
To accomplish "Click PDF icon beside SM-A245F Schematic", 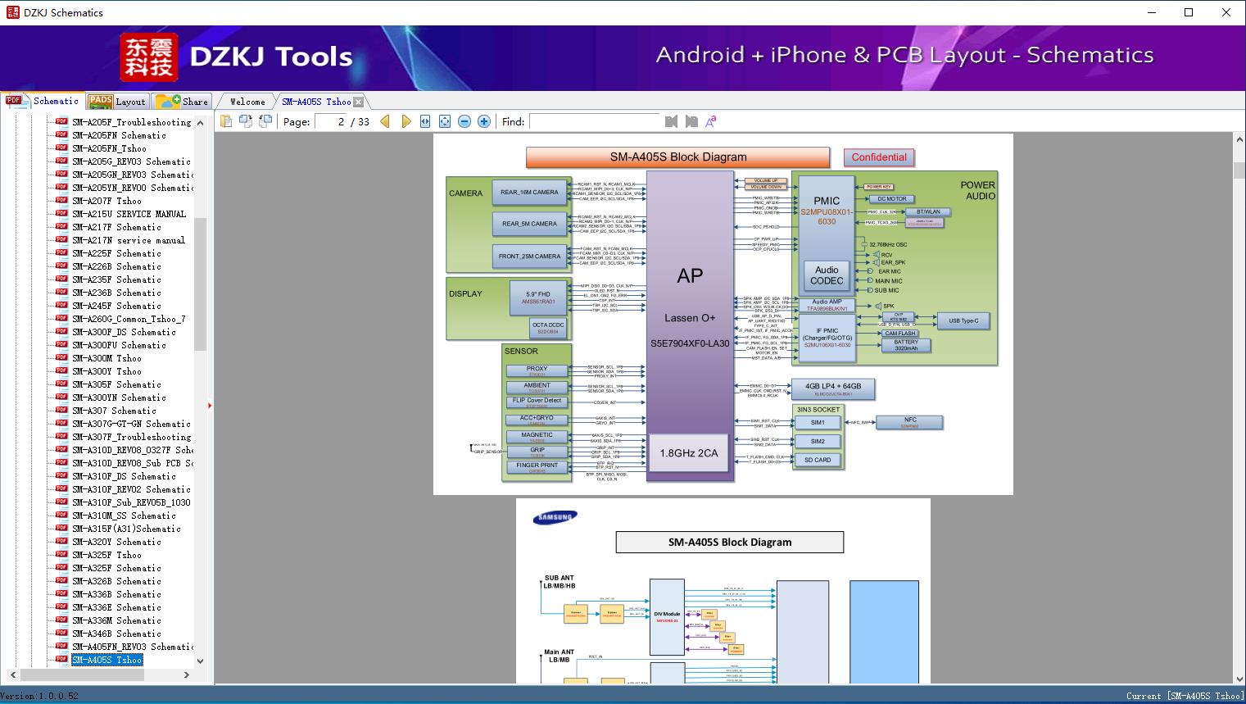I will tap(61, 306).
